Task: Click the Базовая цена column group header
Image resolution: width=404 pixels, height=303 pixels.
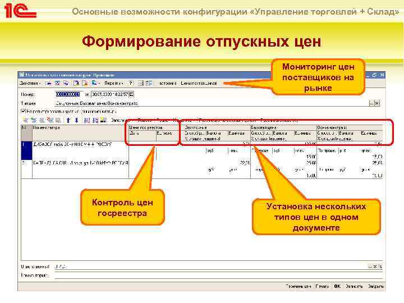Action: [x=283, y=127]
